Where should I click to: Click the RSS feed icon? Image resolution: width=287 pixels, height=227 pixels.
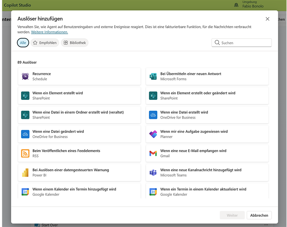click(x=25, y=153)
